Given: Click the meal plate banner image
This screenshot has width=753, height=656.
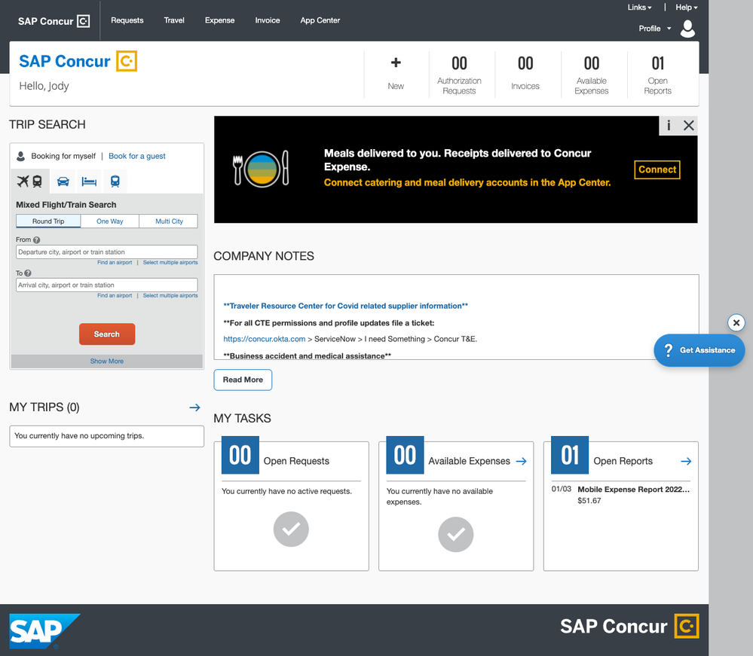Looking at the screenshot, I should pos(261,169).
